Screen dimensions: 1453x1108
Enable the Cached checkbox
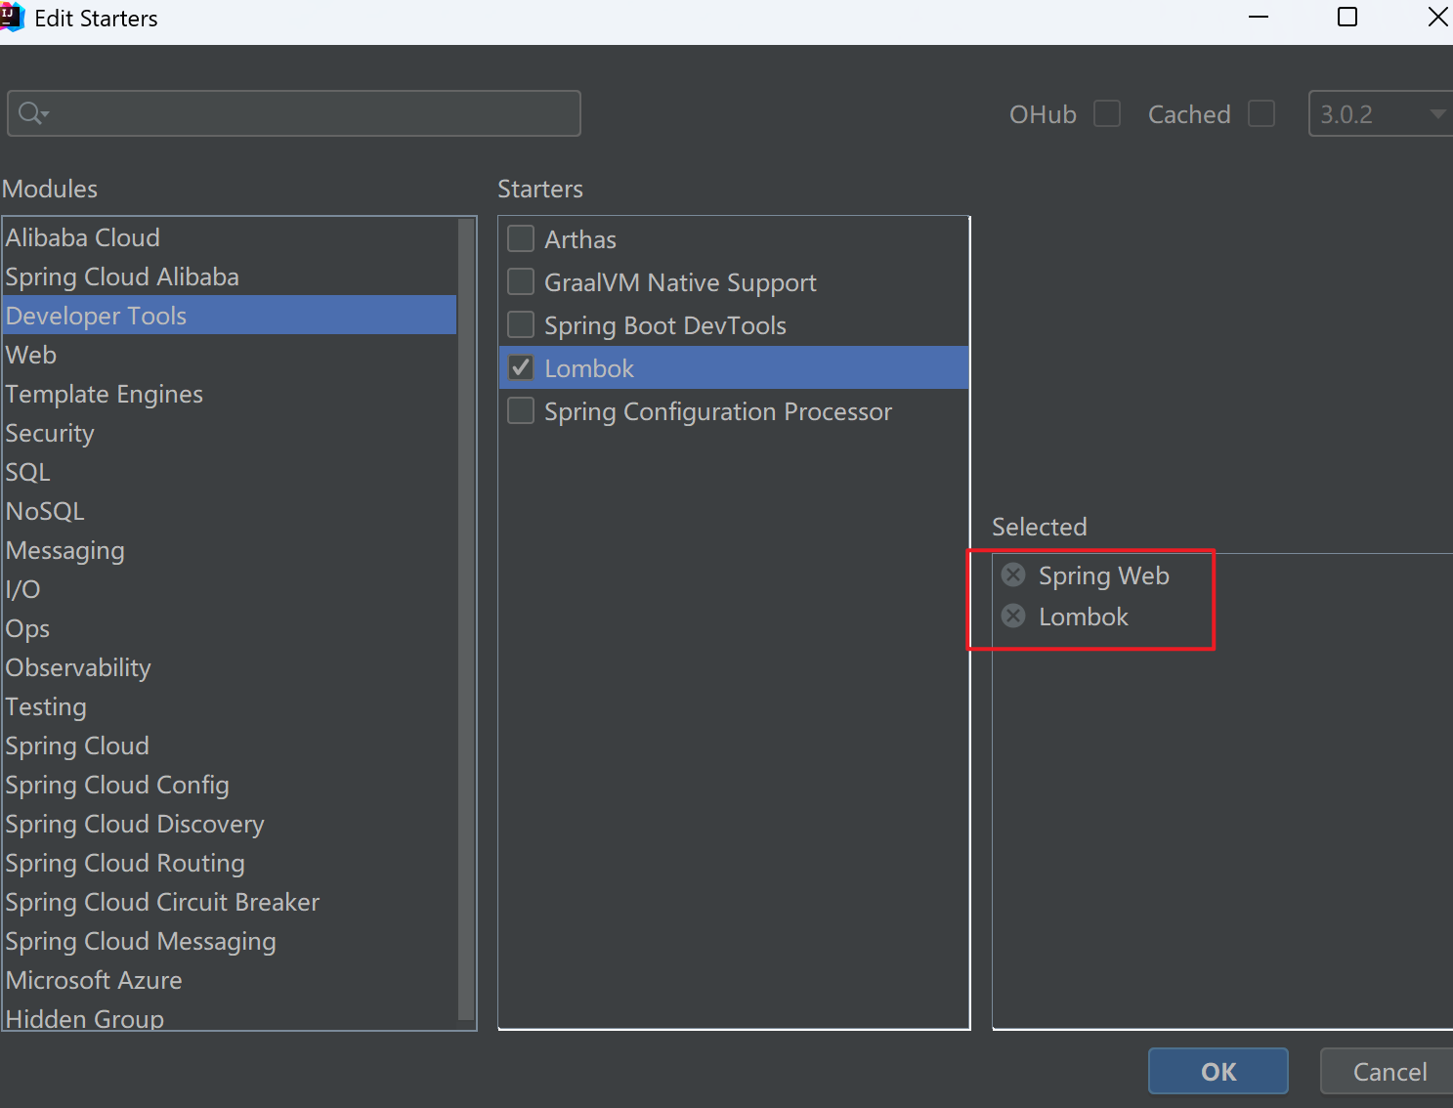[1261, 113]
